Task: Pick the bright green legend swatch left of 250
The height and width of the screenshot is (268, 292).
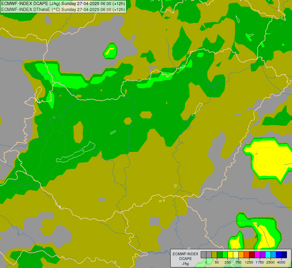Action: (x=225, y=255)
